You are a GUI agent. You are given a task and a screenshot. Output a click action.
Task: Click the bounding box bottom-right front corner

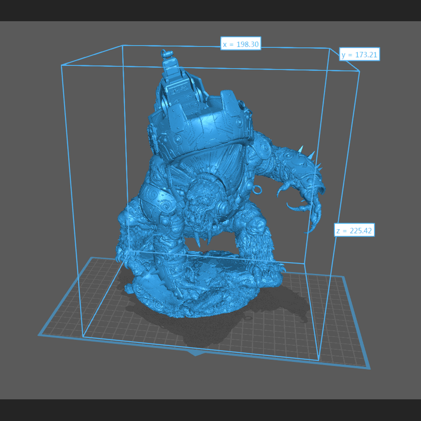[x=319, y=360]
